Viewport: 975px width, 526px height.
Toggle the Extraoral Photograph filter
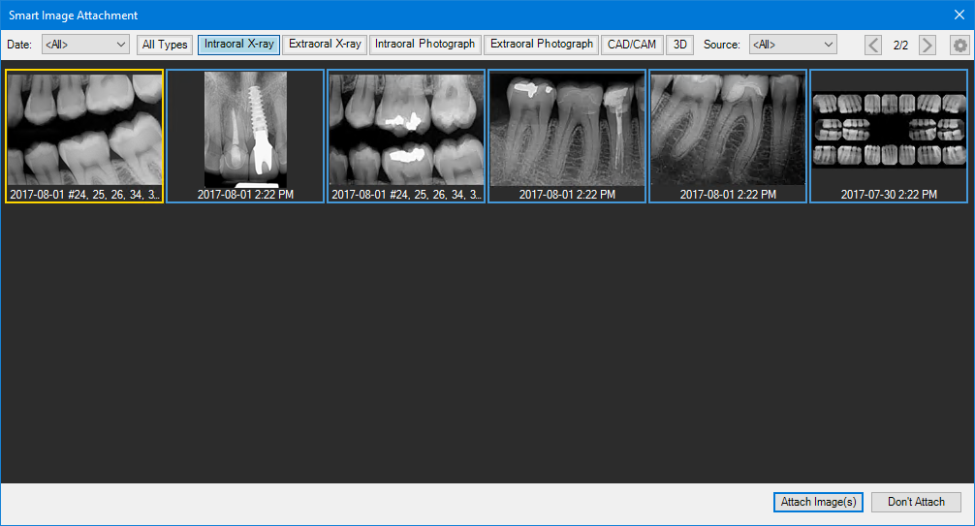click(541, 45)
